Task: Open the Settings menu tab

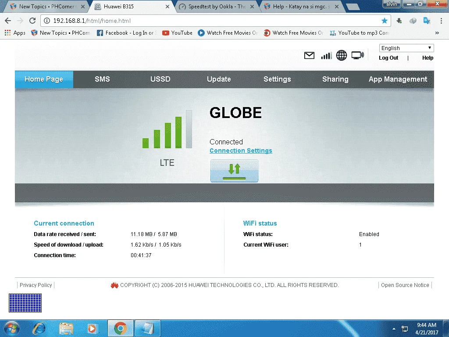Action: (277, 79)
